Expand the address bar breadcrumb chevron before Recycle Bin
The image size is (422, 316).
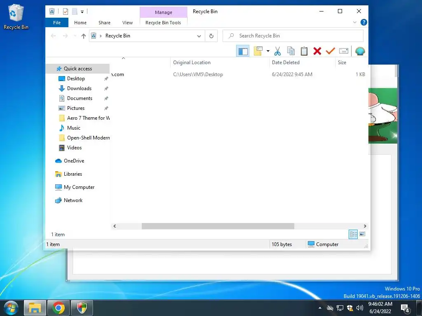101,36
